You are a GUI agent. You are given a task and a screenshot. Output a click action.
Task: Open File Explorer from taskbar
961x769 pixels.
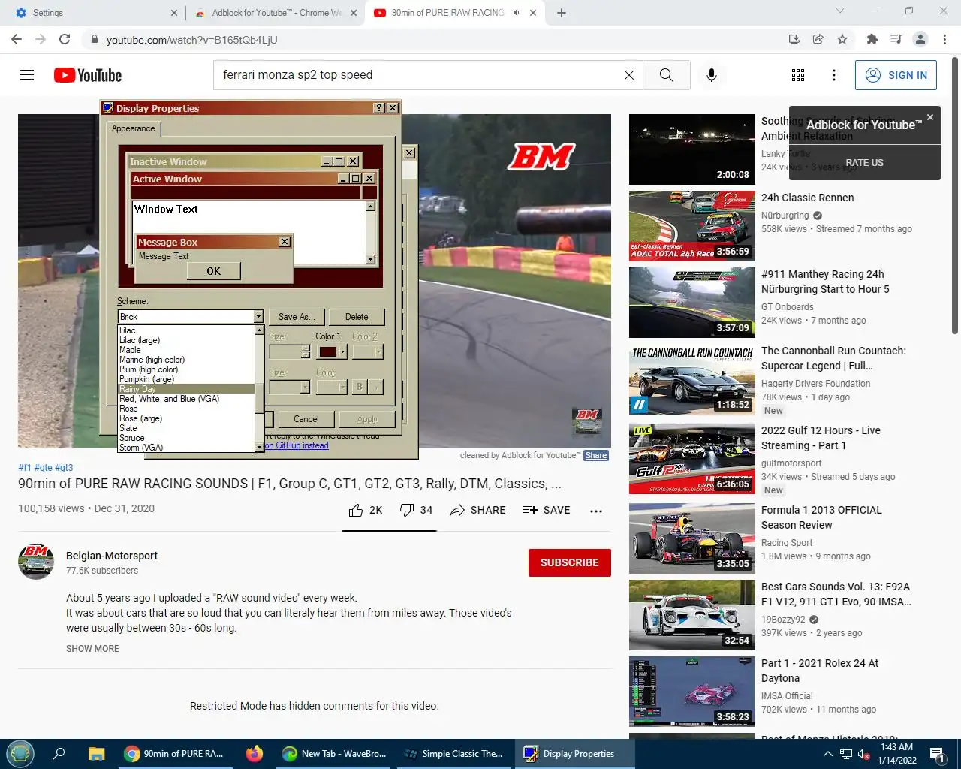click(x=96, y=754)
